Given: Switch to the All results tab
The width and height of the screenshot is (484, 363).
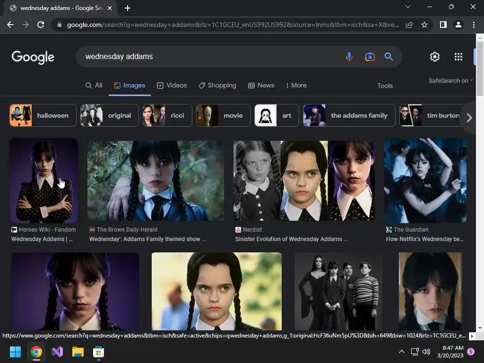Looking at the screenshot, I should (94, 86).
